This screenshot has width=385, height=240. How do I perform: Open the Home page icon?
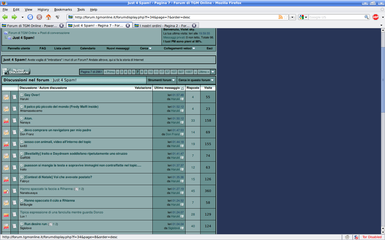[x=48, y=17]
